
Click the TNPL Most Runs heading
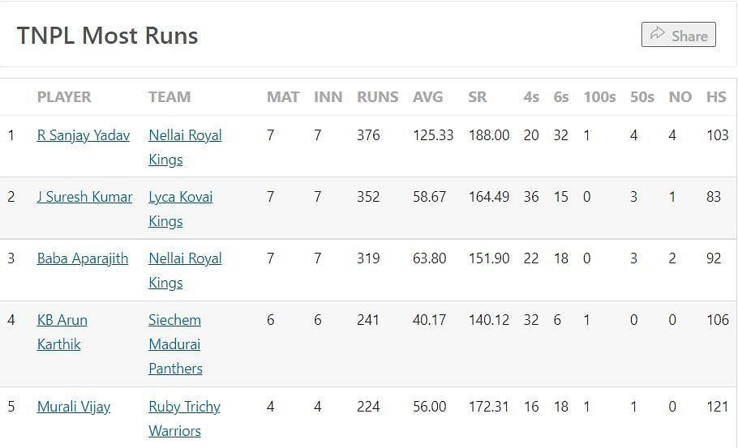108,36
